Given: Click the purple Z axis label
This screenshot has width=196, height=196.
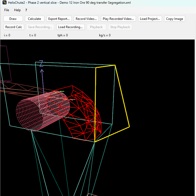Looking at the screenshot, I should 41,63.
